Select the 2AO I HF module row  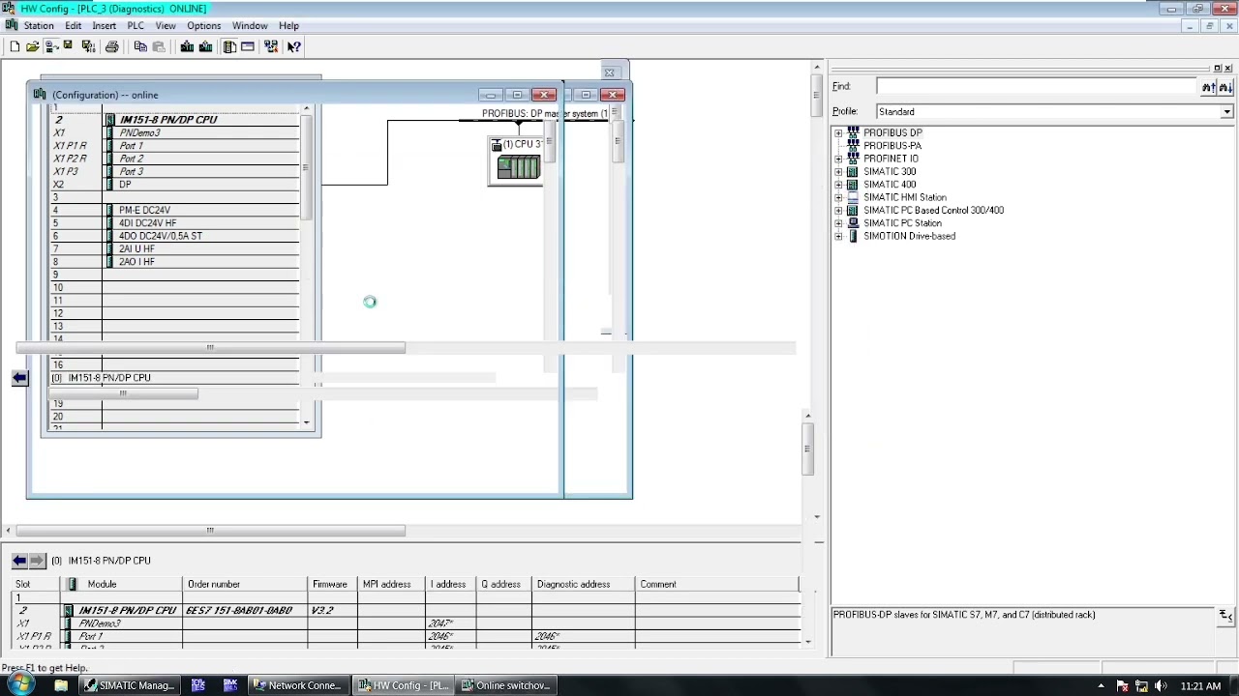coord(175,262)
